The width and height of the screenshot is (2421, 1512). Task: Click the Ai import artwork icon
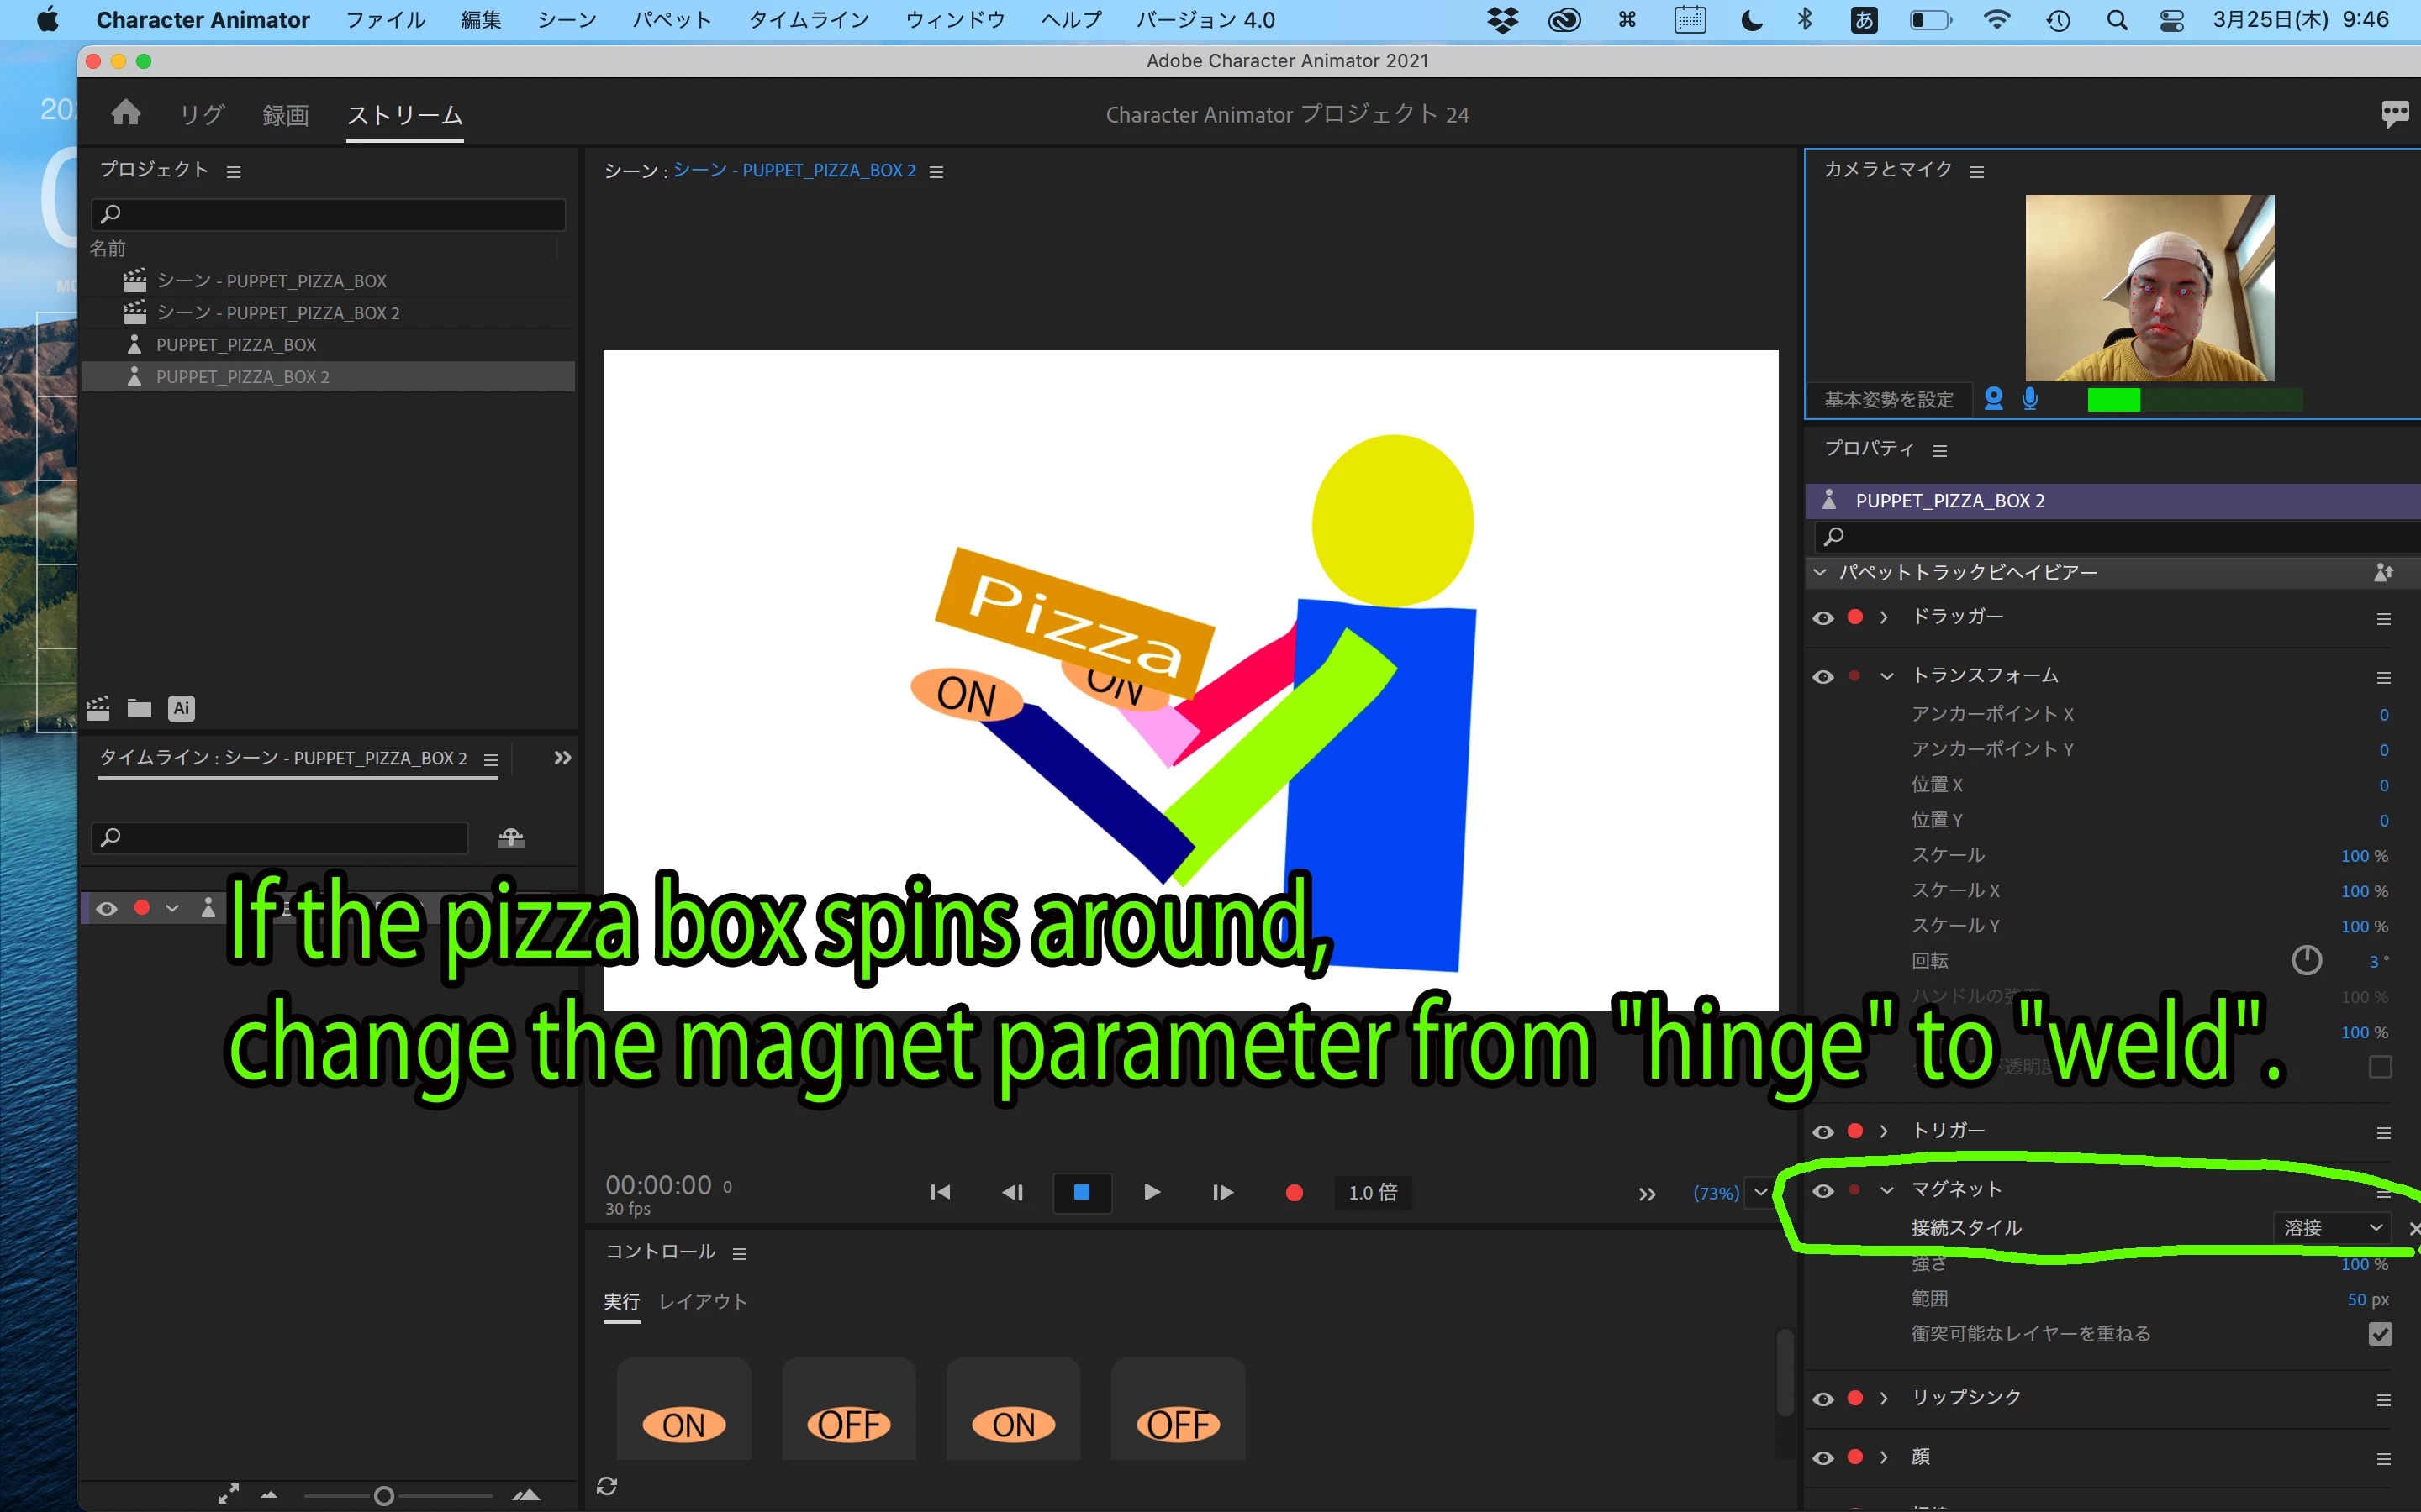(x=181, y=709)
